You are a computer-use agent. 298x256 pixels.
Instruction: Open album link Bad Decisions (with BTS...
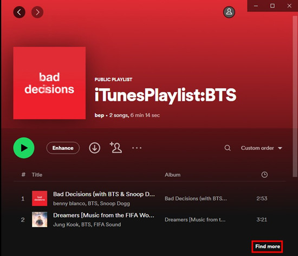tap(196, 199)
